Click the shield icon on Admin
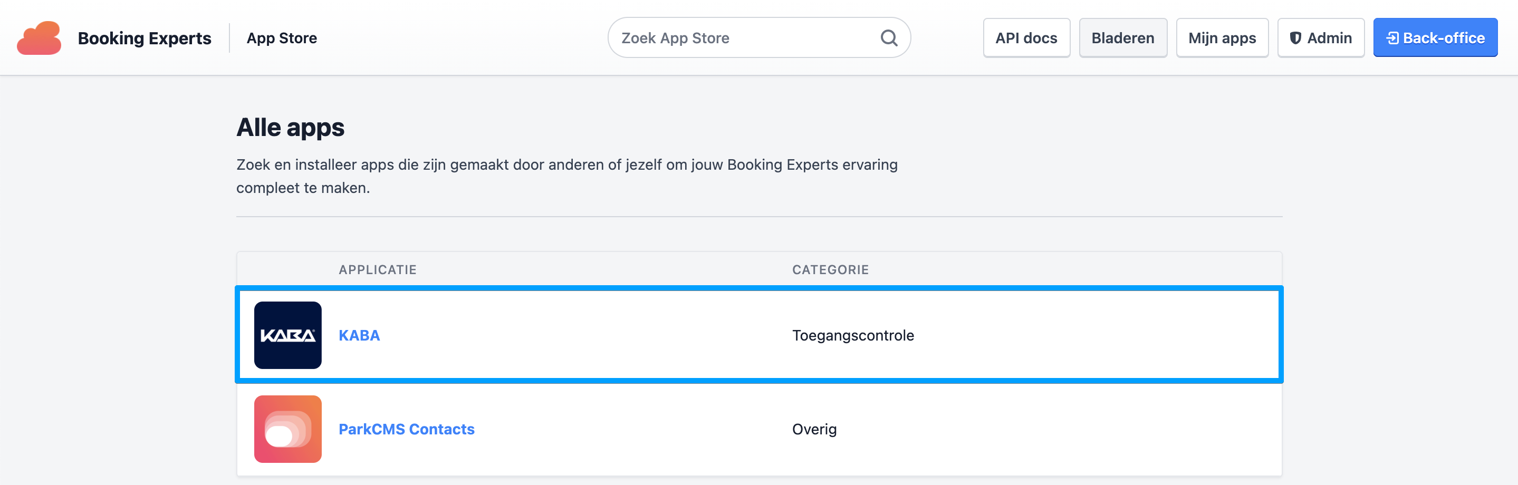The height and width of the screenshot is (485, 1518). pyautogui.click(x=1295, y=38)
